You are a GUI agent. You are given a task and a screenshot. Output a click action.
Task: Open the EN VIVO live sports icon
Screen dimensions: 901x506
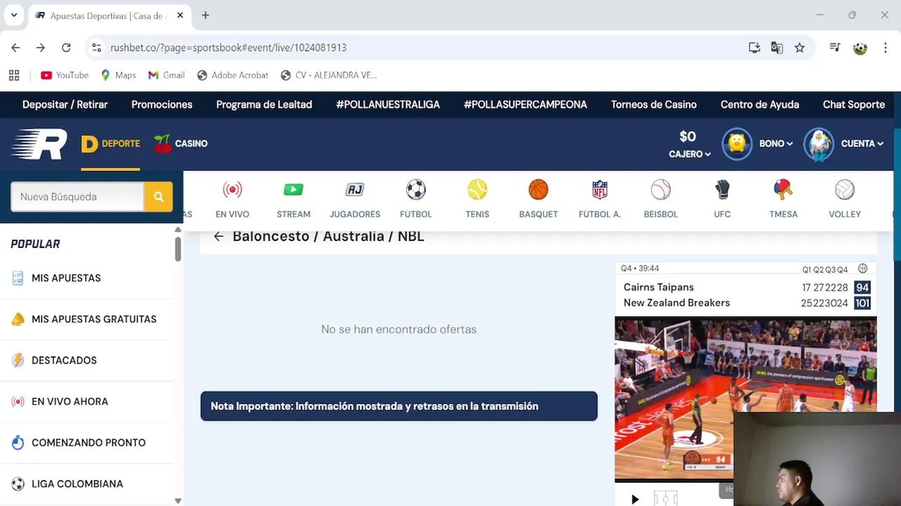click(x=232, y=190)
